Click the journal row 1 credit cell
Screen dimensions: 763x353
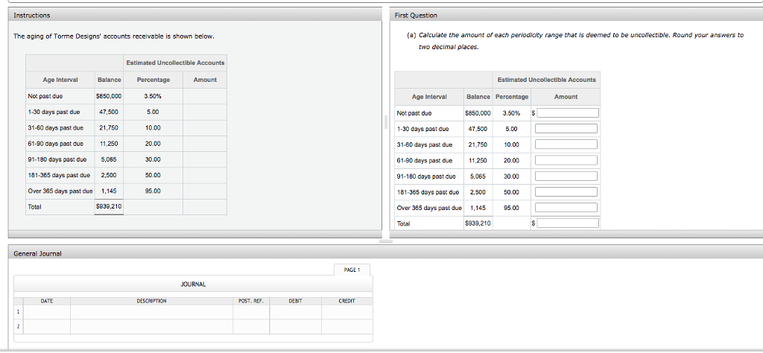[347, 312]
